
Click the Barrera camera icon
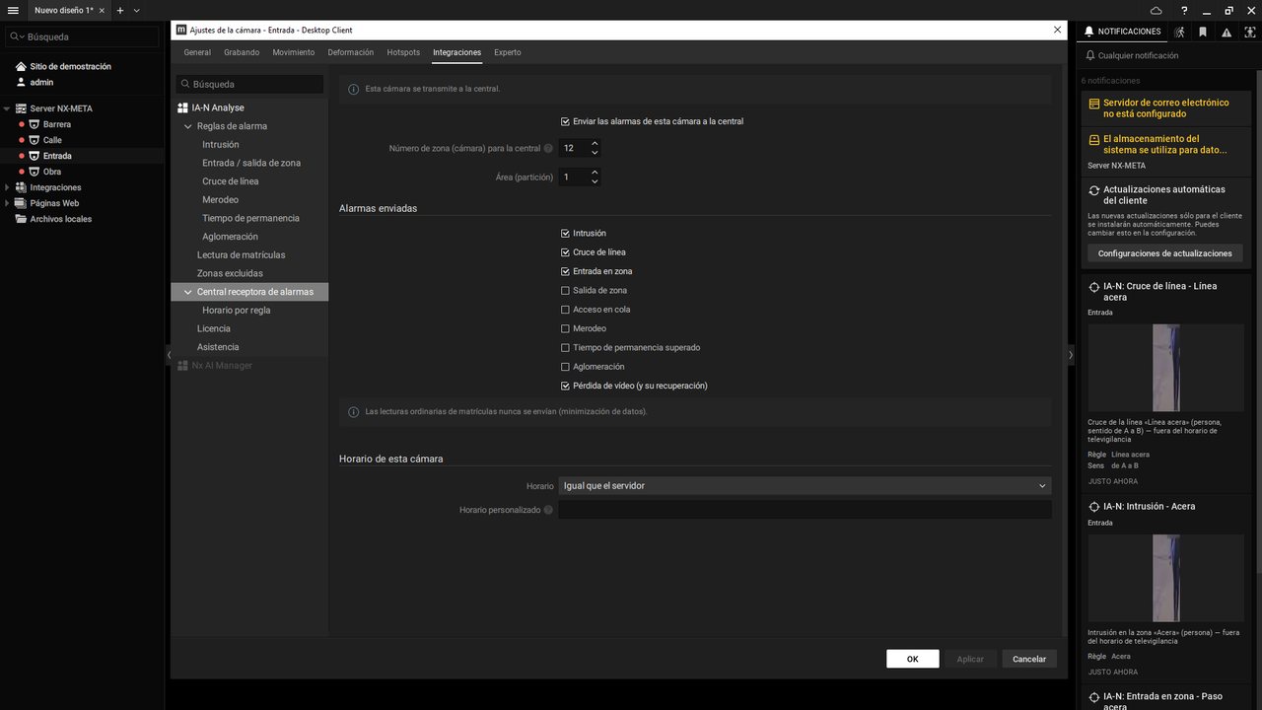(x=34, y=124)
